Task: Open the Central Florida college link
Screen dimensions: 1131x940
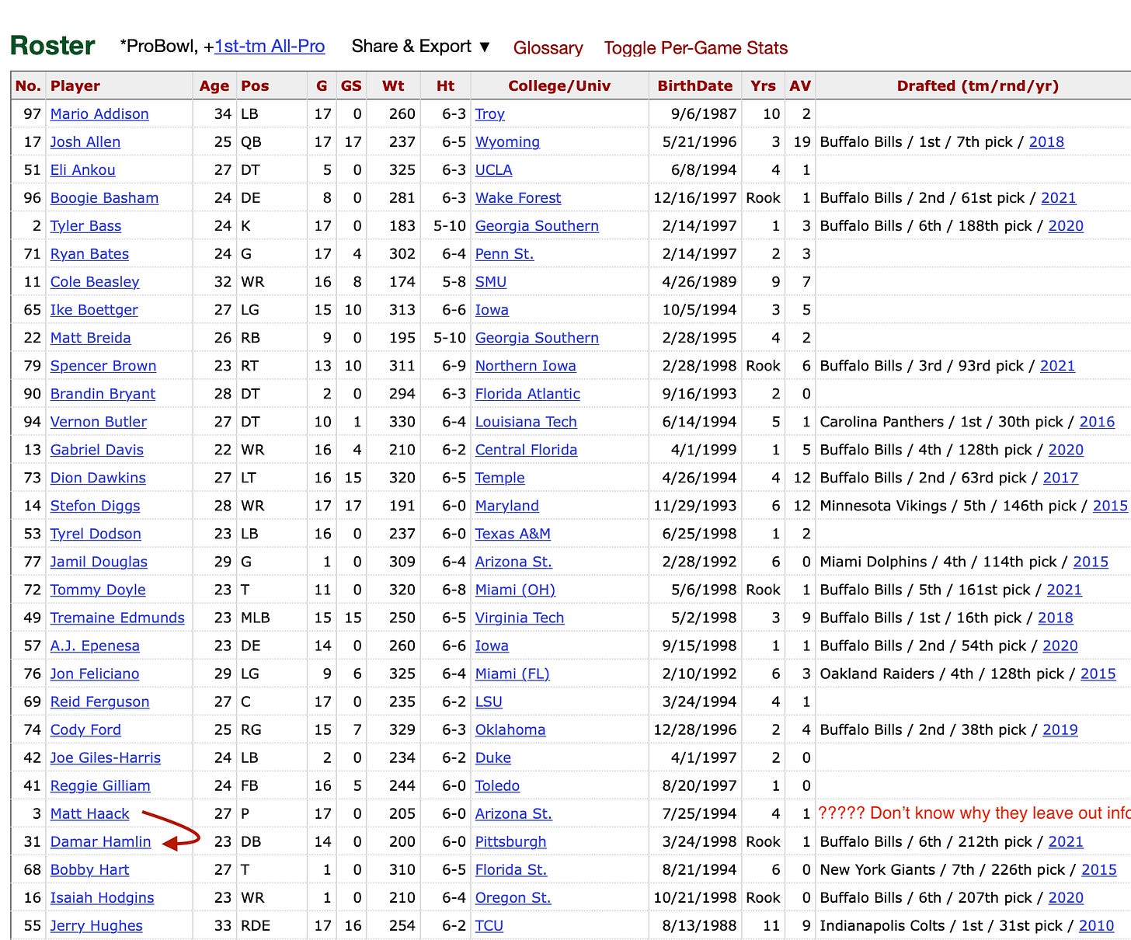Action: pyautogui.click(x=527, y=450)
